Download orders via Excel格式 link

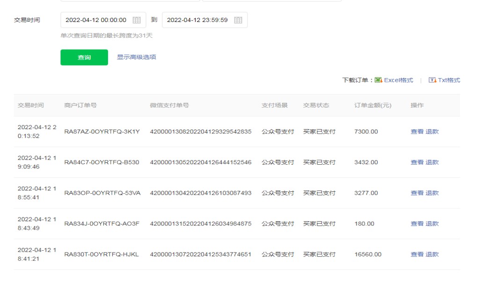(399, 80)
